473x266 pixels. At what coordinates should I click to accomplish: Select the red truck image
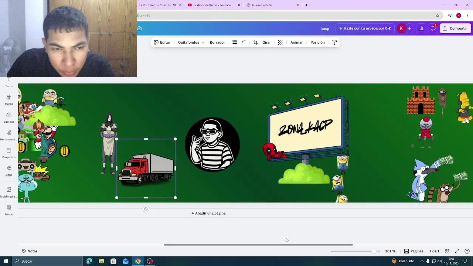point(146,168)
